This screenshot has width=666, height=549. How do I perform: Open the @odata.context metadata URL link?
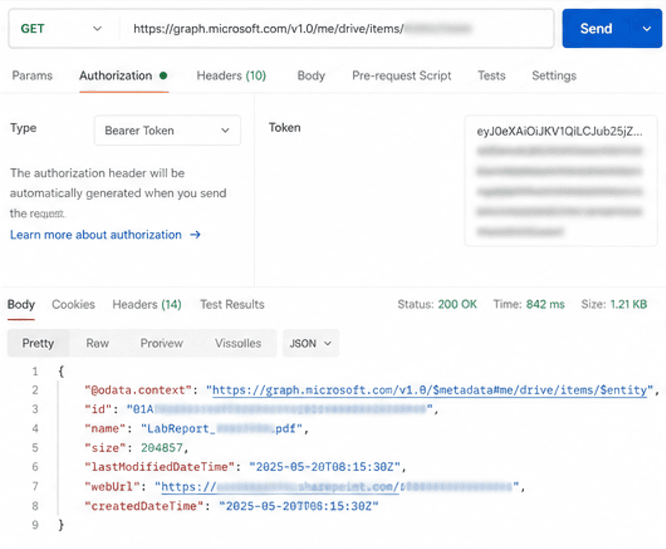429,390
